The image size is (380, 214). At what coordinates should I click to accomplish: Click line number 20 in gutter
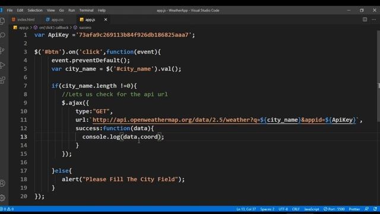pos(24,196)
